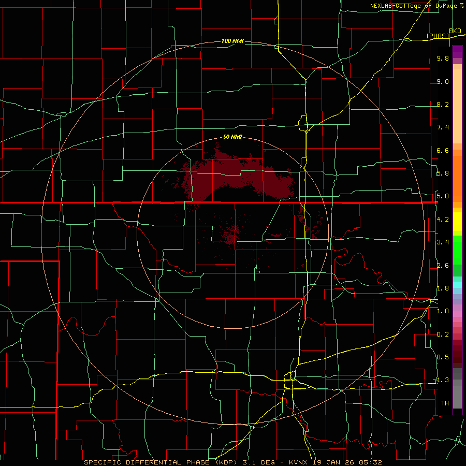Screen dimensions: 466x466
Task: Click the 5.8 scale value label
Action: [x=443, y=173]
